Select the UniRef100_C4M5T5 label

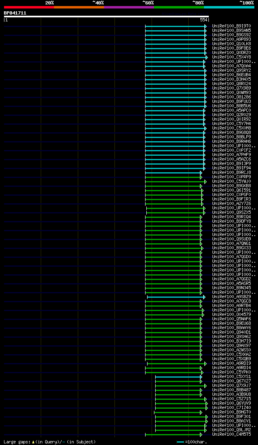click(231, 434)
